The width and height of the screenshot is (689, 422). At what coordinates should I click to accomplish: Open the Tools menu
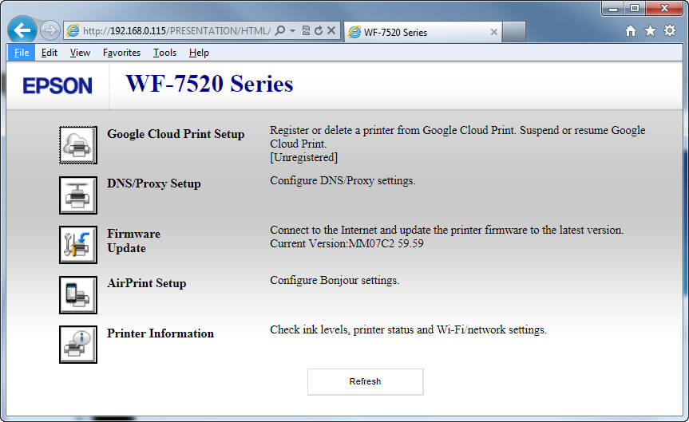pyautogui.click(x=164, y=53)
